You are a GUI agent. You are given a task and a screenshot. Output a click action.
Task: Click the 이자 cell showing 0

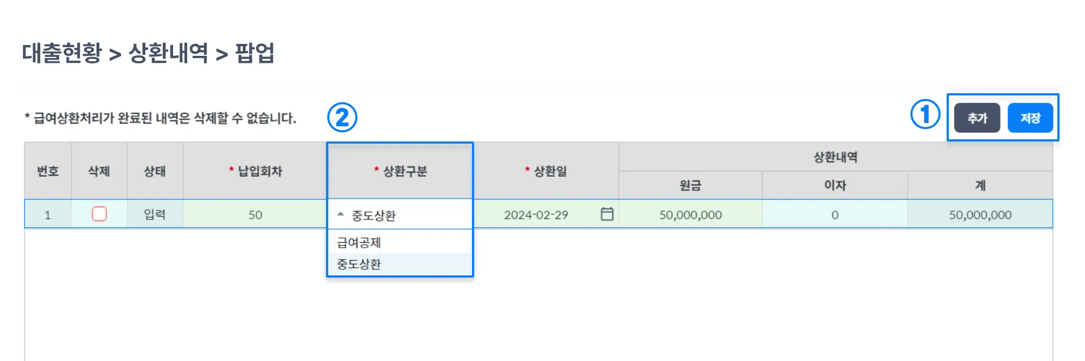tap(834, 215)
